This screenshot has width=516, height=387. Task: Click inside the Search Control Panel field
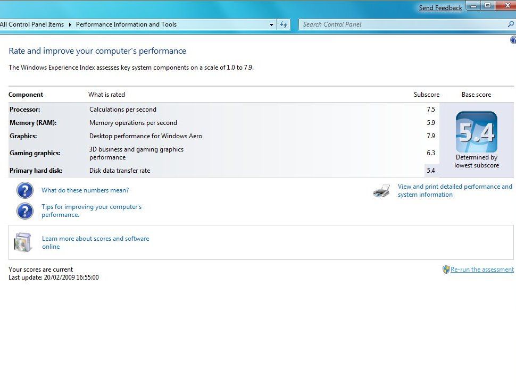372,24
